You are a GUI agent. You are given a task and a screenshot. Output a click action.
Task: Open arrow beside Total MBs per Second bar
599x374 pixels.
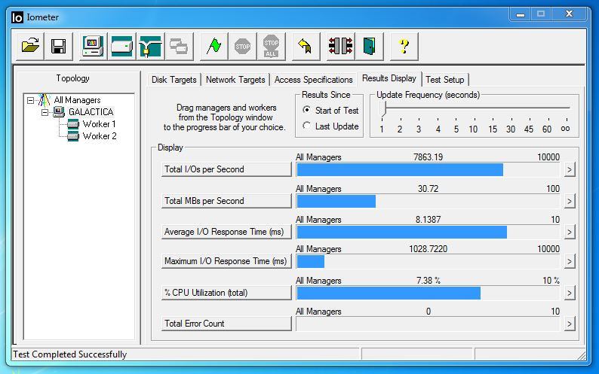pyautogui.click(x=570, y=201)
